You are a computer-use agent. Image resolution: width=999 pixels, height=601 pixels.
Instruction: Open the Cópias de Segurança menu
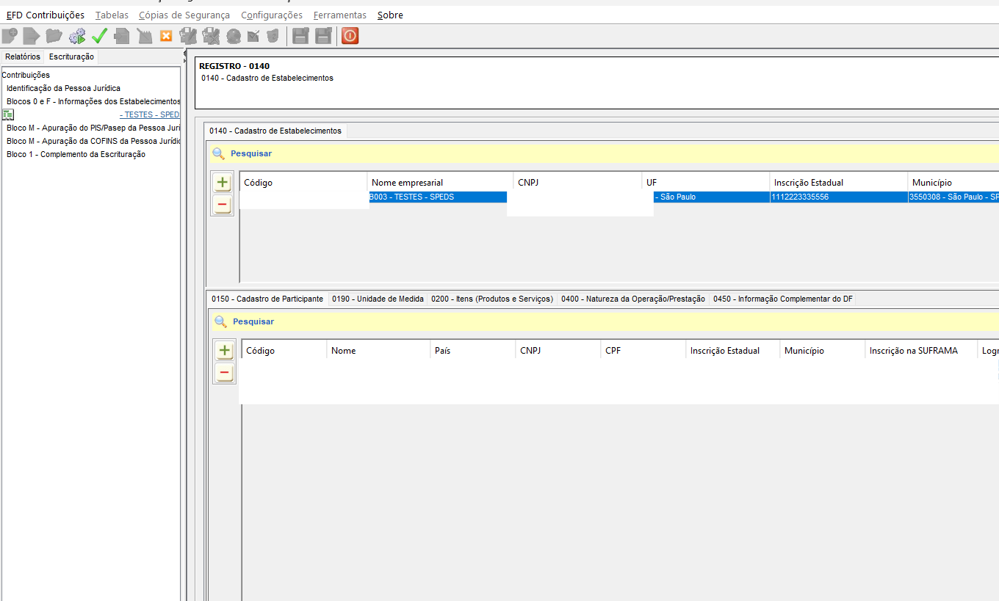click(184, 15)
